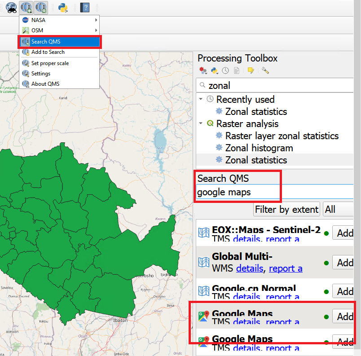
Task: Collapse the Raster analysis group arrow
Action: 201,123
